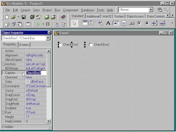Click the property list scroll down arrow
Image resolution: width=176 pixels, height=132 pixels.
[48, 121]
